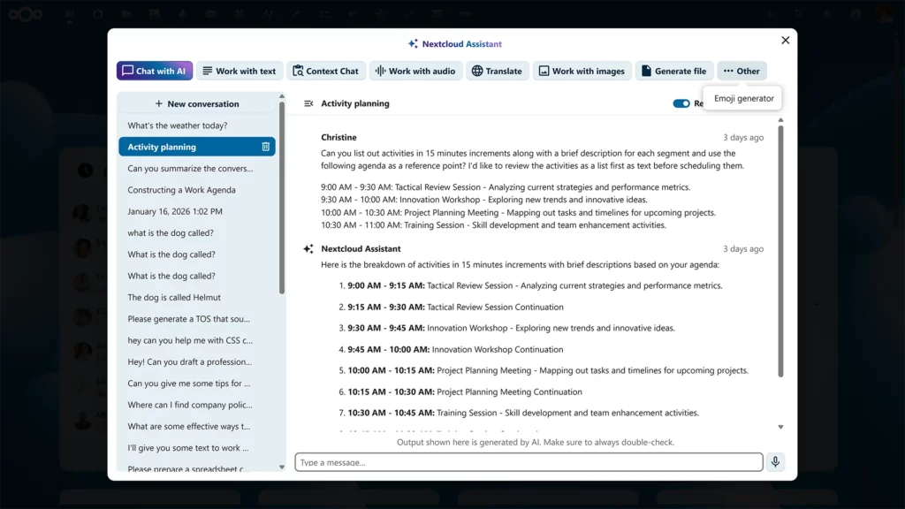The height and width of the screenshot is (509, 905).
Task: Focus the Type a message input field
Action: pyautogui.click(x=529, y=462)
